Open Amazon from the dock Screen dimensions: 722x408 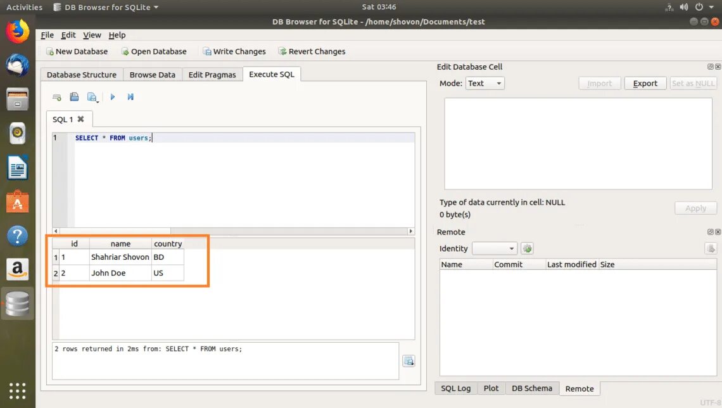pos(18,269)
